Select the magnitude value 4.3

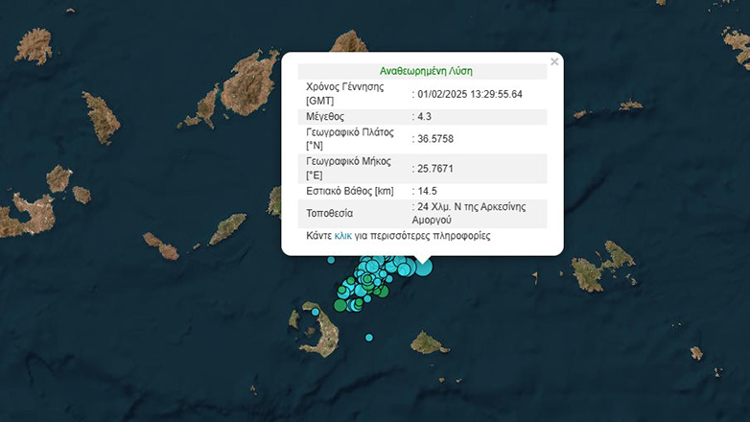[424, 117]
